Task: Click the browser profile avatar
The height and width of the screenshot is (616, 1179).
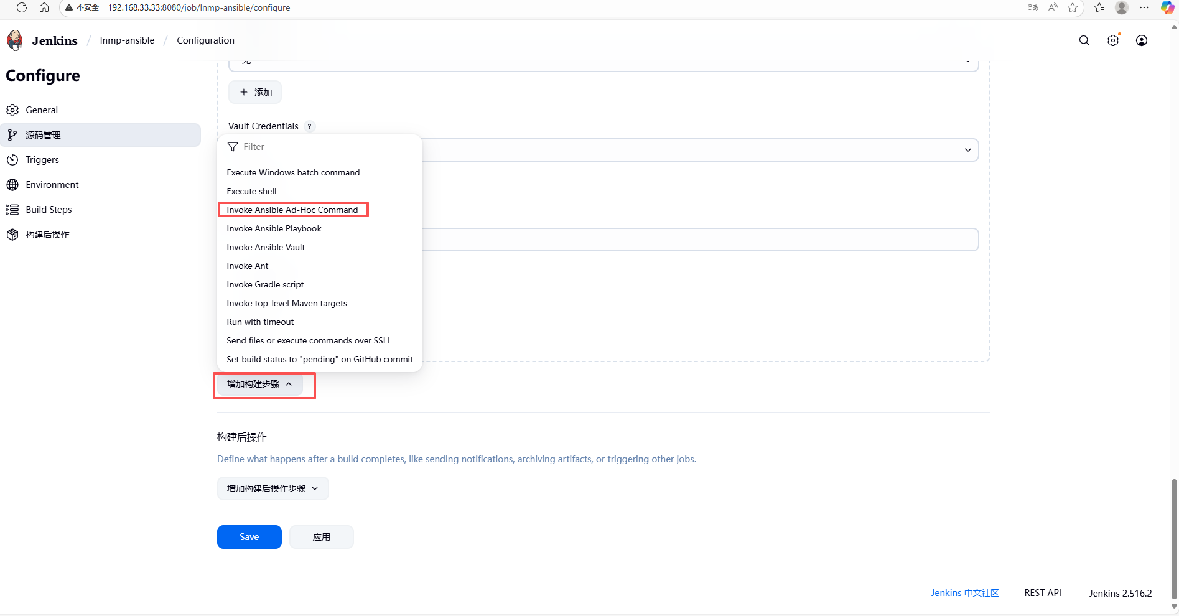Action: 1122,7
